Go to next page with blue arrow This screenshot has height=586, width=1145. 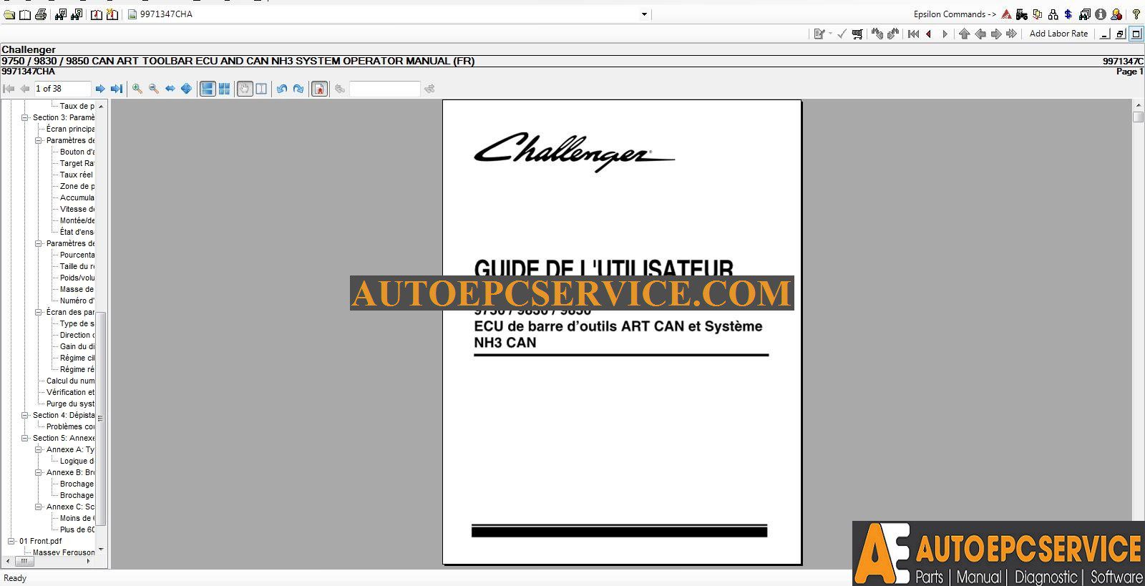pyautogui.click(x=100, y=89)
